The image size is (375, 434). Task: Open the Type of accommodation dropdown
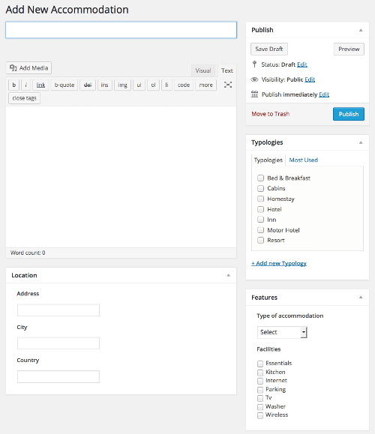(x=282, y=332)
